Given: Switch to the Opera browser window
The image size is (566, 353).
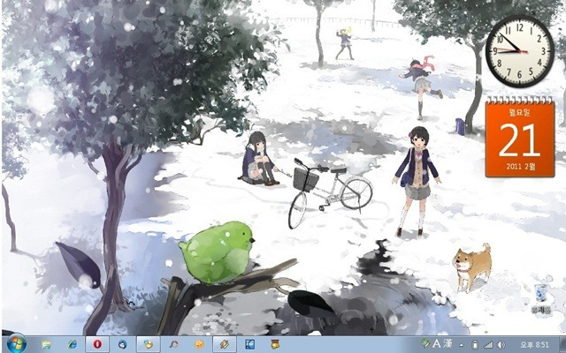Looking at the screenshot, I should click(x=97, y=345).
